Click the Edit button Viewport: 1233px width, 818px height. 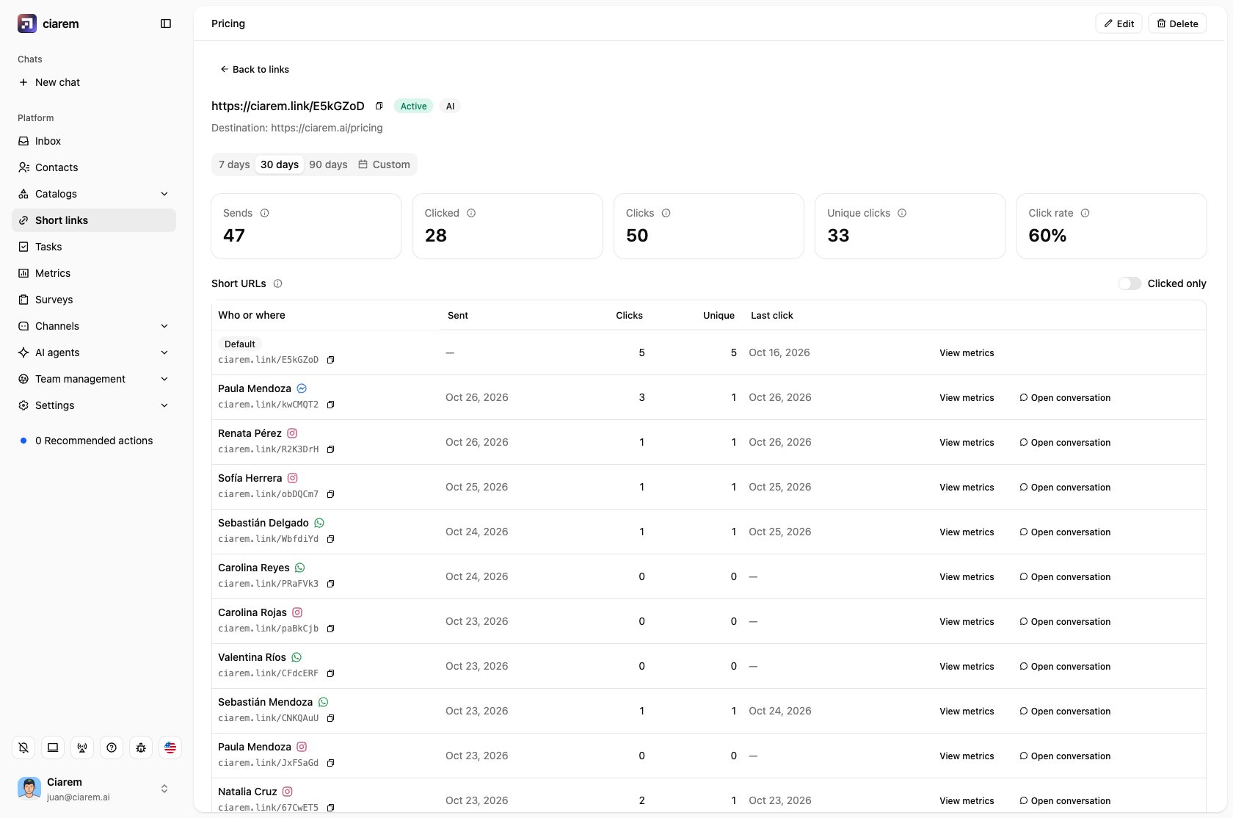pyautogui.click(x=1119, y=23)
